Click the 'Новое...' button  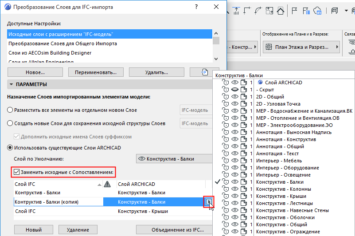click(35, 72)
